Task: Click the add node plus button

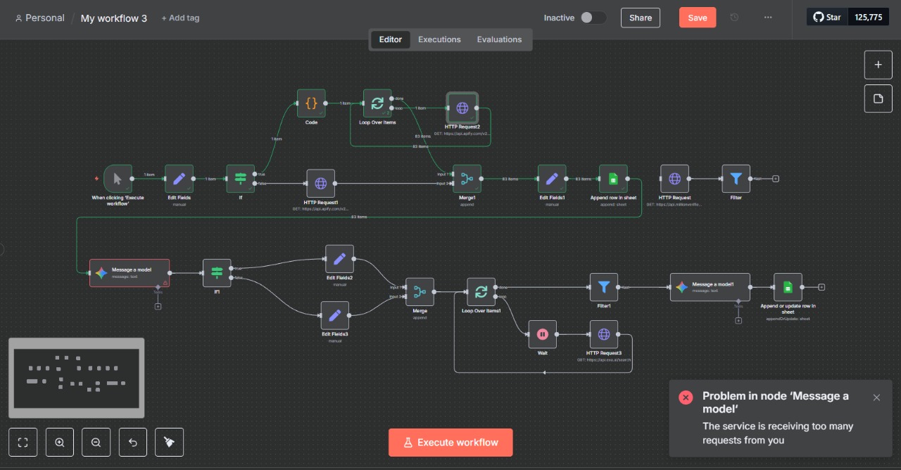Action: tap(878, 64)
